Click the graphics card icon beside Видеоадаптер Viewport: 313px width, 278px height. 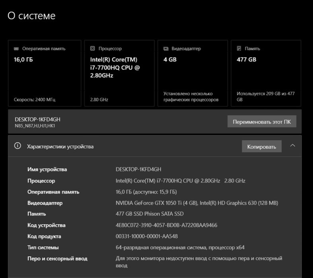166,49
